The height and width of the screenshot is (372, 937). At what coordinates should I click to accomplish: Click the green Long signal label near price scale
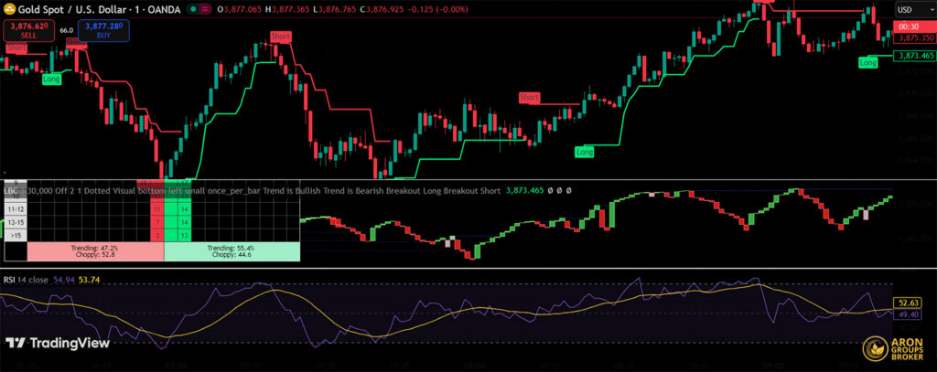pos(867,62)
